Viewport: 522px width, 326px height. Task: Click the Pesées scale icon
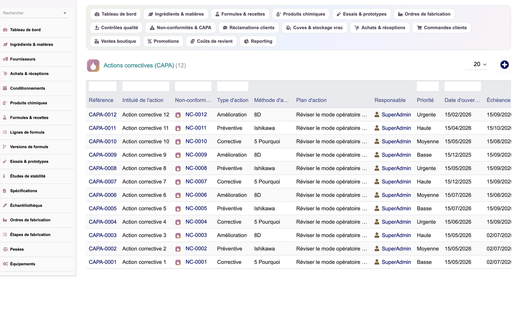5,249
